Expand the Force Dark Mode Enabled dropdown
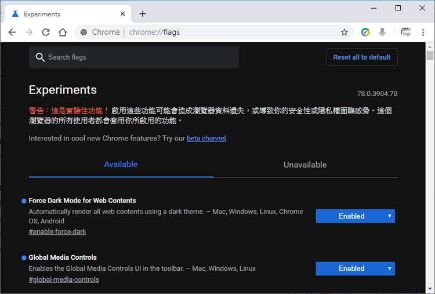 355,216
